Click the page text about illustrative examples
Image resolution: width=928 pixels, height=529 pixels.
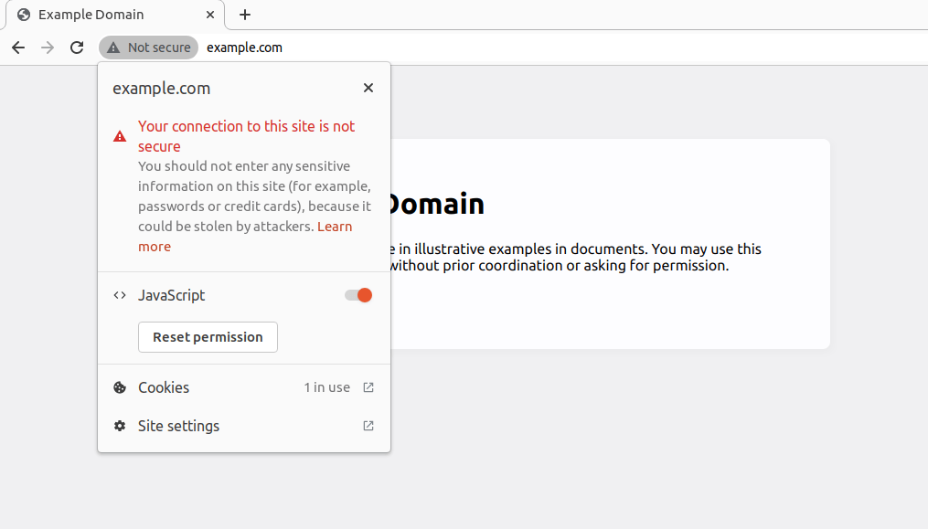[x=575, y=257]
